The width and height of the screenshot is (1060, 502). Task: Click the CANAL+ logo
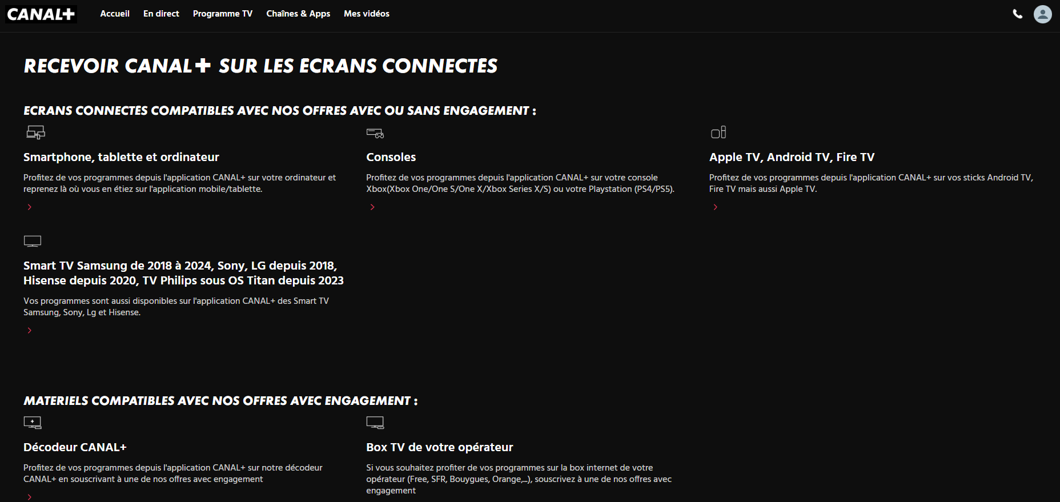[x=41, y=14]
